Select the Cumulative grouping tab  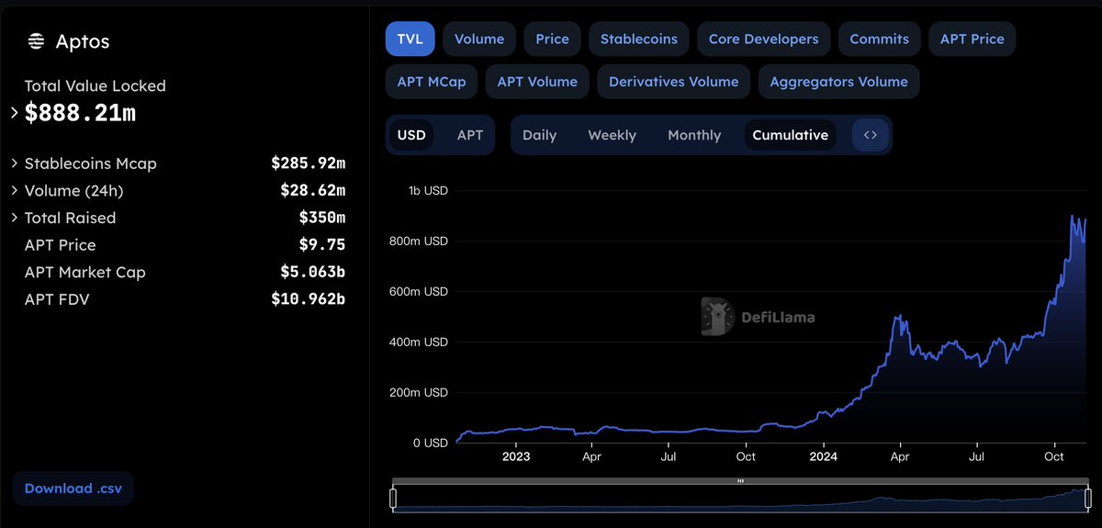click(791, 135)
